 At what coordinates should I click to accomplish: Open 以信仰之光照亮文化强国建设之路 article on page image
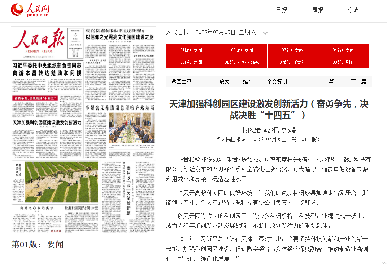point(120,37)
